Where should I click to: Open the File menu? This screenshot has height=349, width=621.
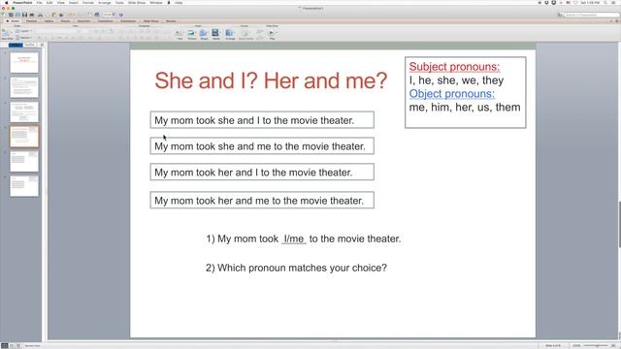tap(39, 3)
